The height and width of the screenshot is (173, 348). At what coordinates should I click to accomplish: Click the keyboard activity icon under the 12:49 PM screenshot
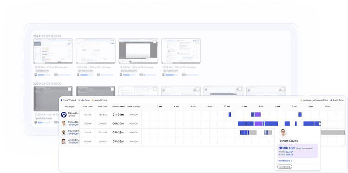(x=141, y=75)
